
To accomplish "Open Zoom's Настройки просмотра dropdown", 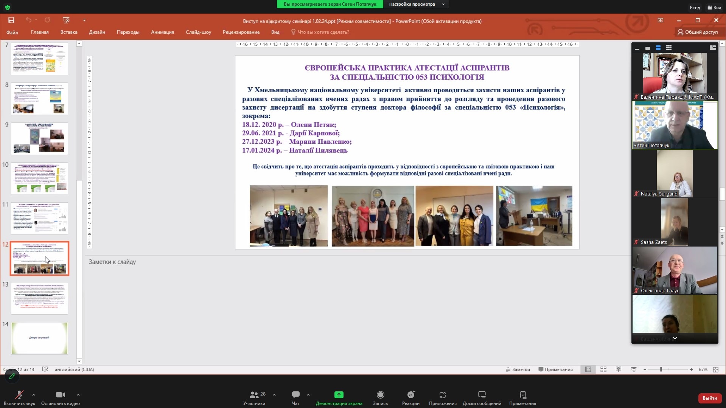I will tap(417, 4).
